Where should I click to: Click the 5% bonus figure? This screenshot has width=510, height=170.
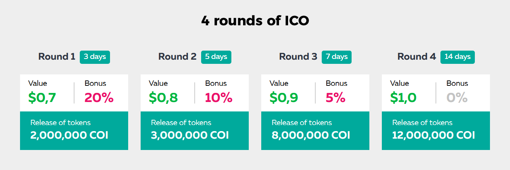pyautogui.click(x=336, y=98)
